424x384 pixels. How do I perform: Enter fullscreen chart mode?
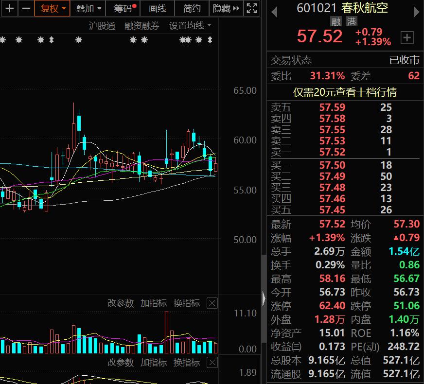251,8
